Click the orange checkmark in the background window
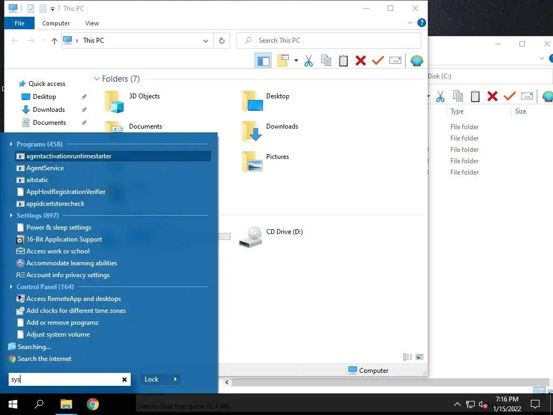553x415 pixels. (510, 96)
